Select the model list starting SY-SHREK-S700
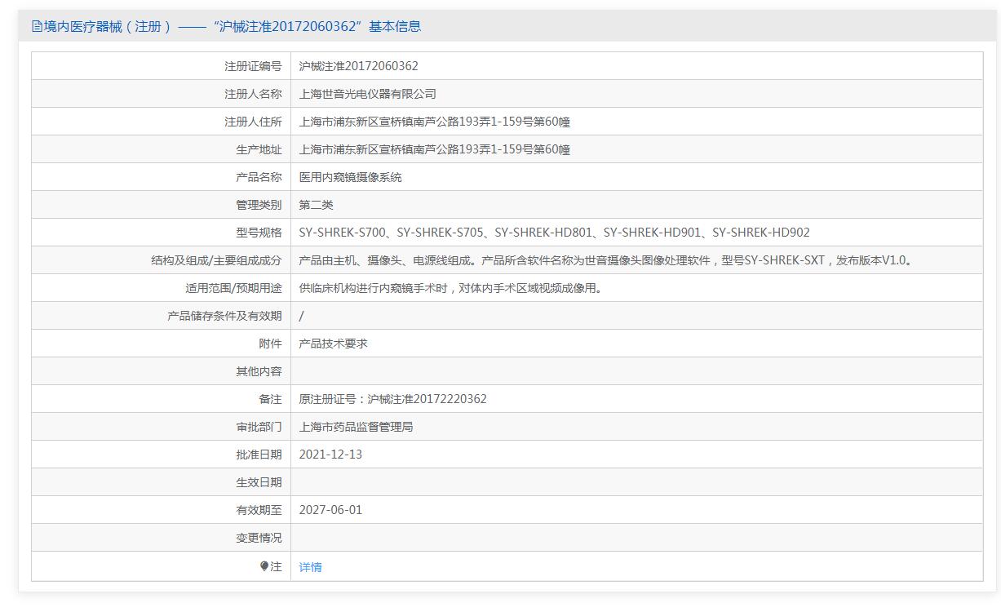The height and width of the screenshot is (612, 1001). point(555,233)
